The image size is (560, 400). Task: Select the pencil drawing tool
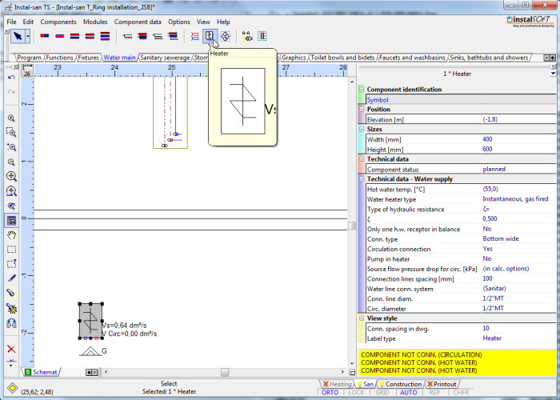[11, 278]
